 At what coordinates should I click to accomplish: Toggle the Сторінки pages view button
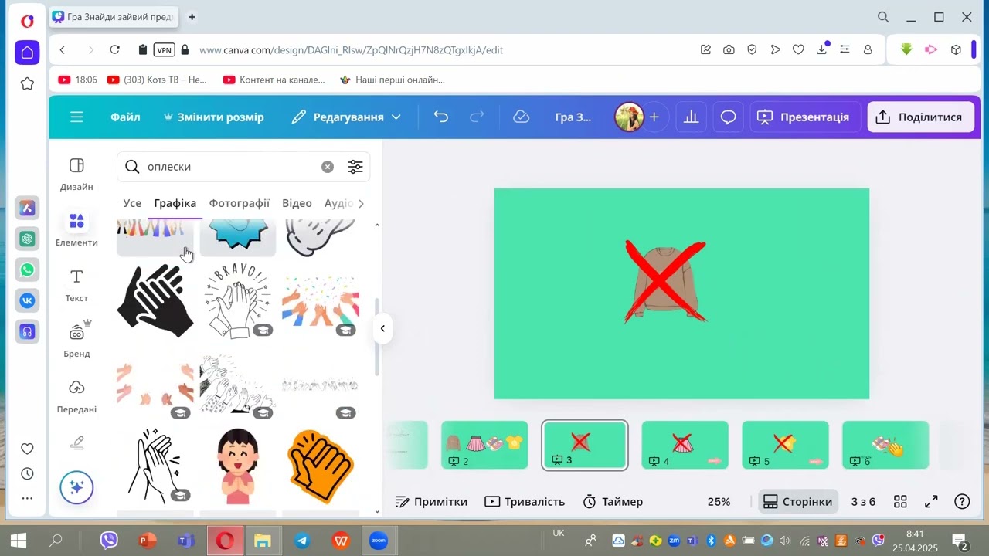(799, 502)
